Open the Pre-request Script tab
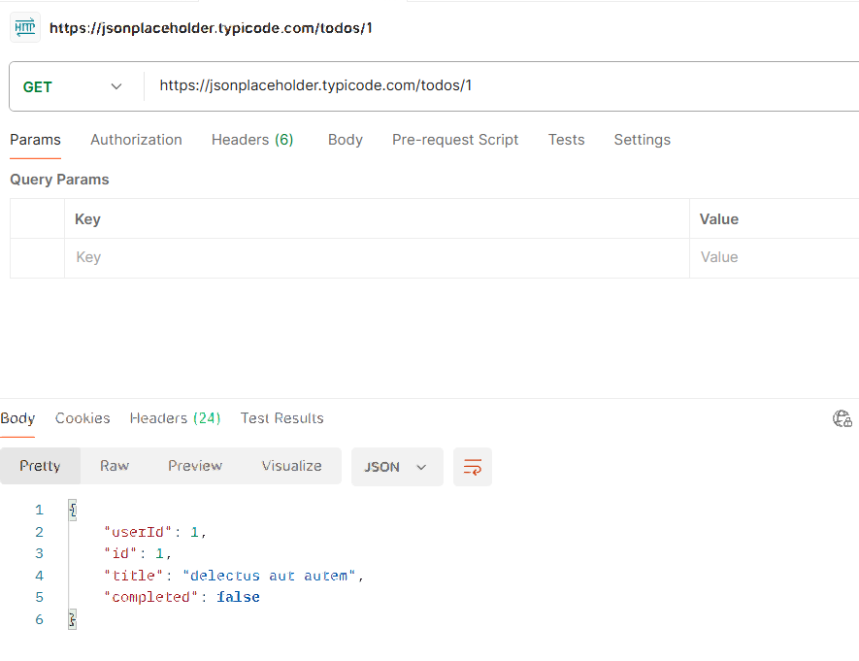Screen dimensions: 859x661 point(455,140)
